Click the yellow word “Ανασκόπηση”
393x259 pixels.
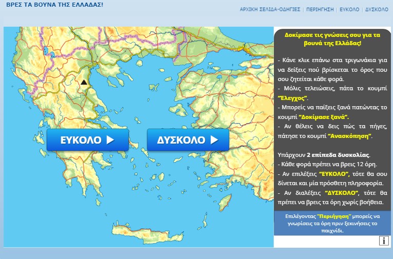coord(349,136)
